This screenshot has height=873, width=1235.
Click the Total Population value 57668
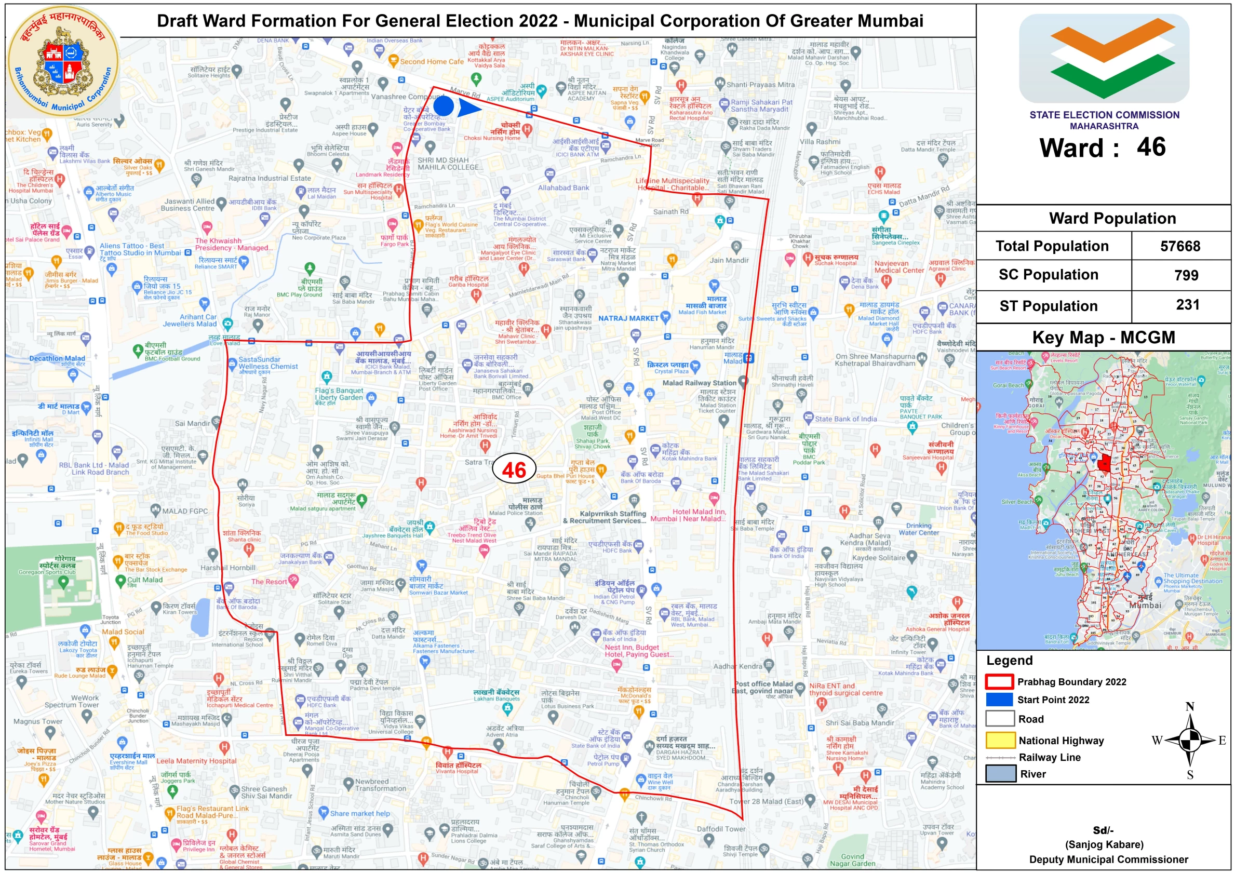click(x=1179, y=246)
